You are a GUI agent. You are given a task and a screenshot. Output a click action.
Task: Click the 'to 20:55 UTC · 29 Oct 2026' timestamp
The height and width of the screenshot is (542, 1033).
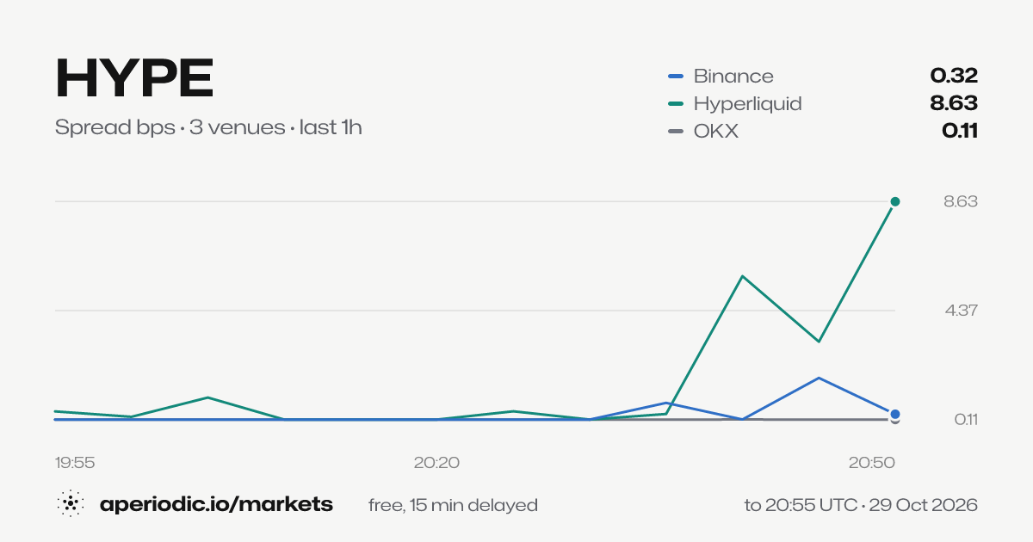861,505
